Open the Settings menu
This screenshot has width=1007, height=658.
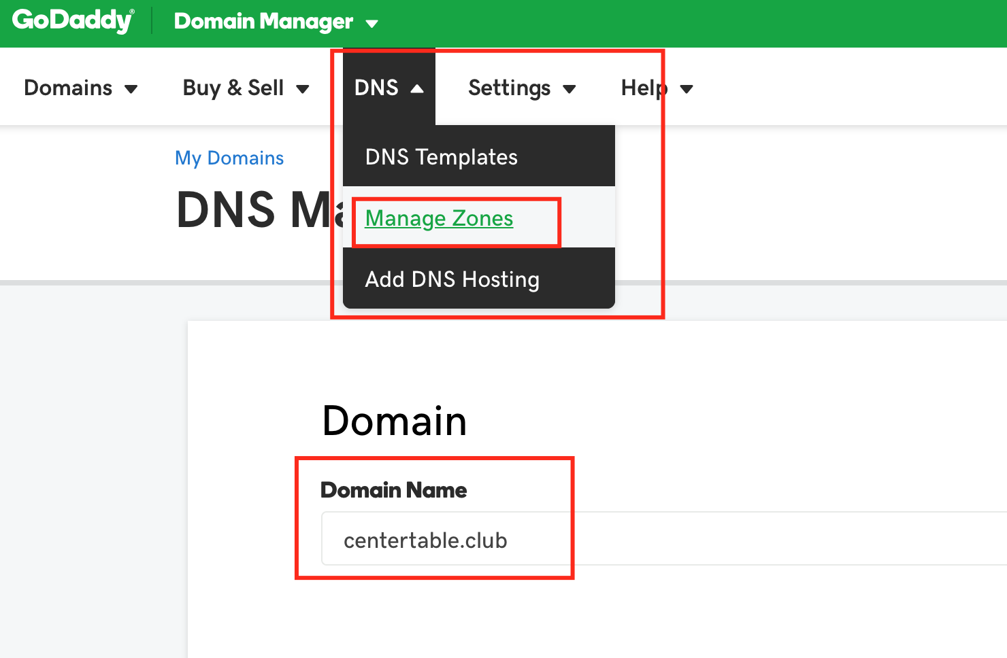pyautogui.click(x=522, y=88)
